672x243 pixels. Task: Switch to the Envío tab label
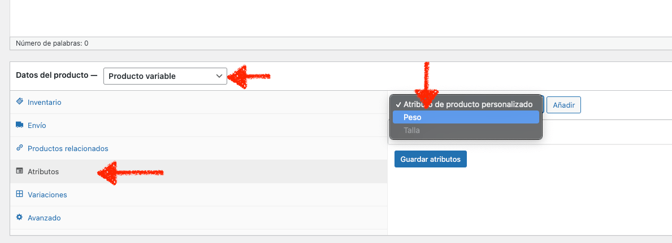point(37,126)
